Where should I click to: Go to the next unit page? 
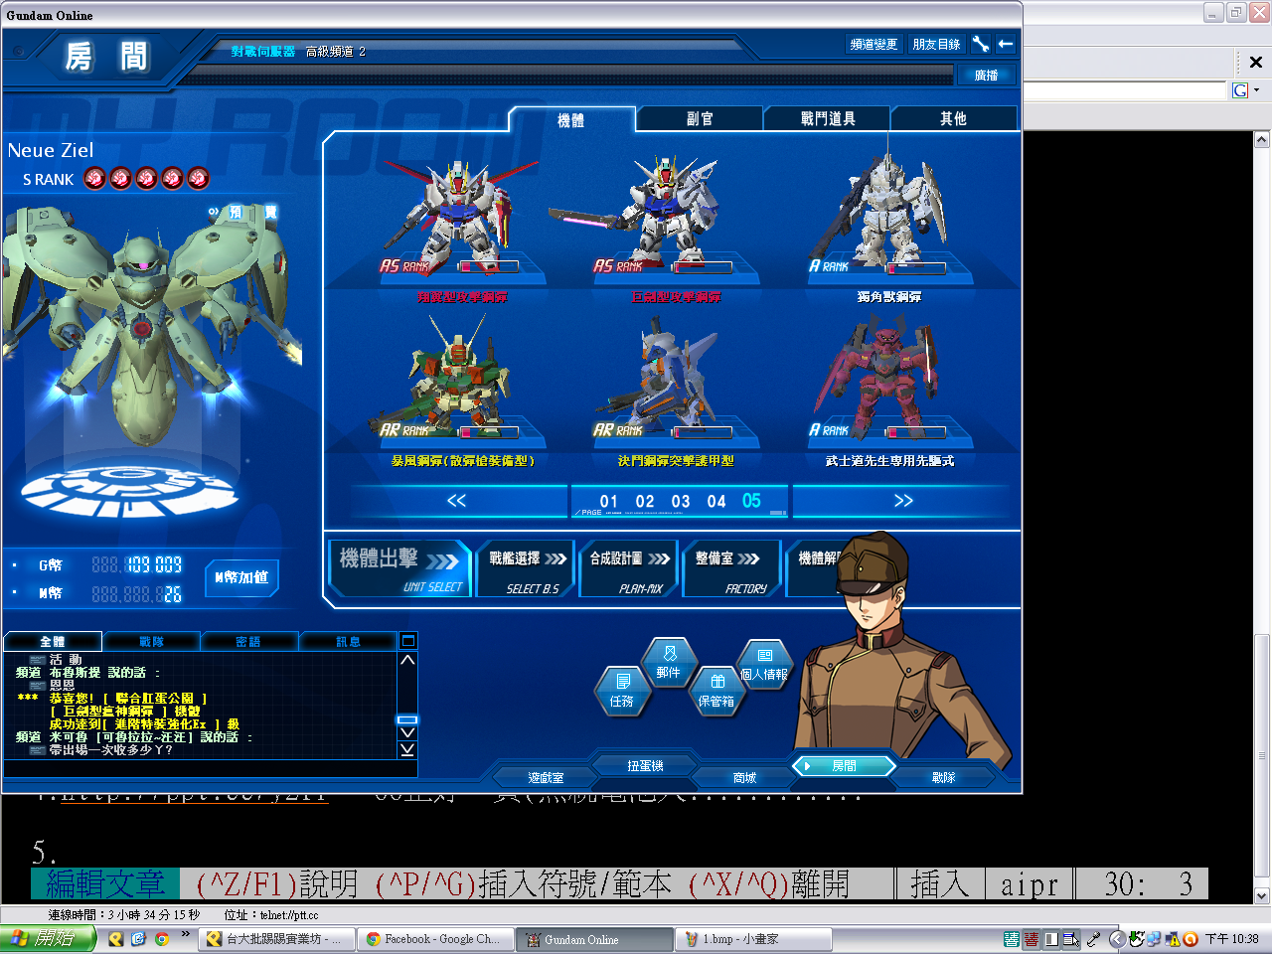tap(902, 501)
